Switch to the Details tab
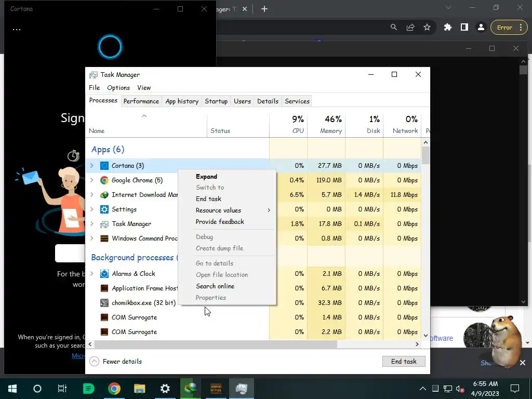The image size is (532, 399). 268,101
